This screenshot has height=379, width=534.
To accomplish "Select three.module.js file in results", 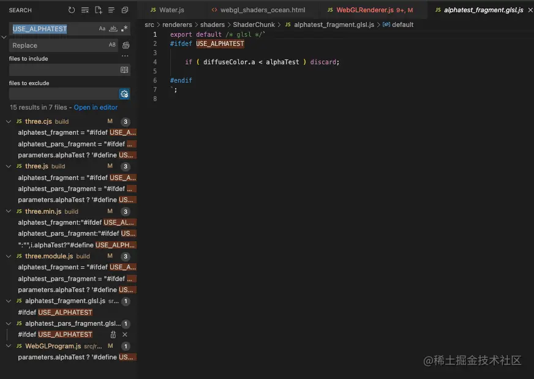I will [x=49, y=256].
